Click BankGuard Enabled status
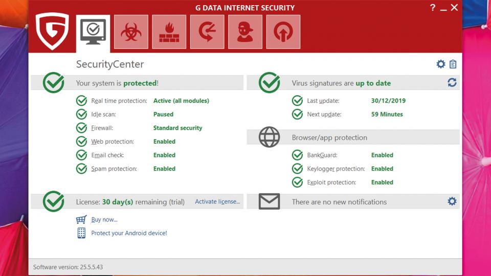This screenshot has height=276, width=491. tap(382, 155)
